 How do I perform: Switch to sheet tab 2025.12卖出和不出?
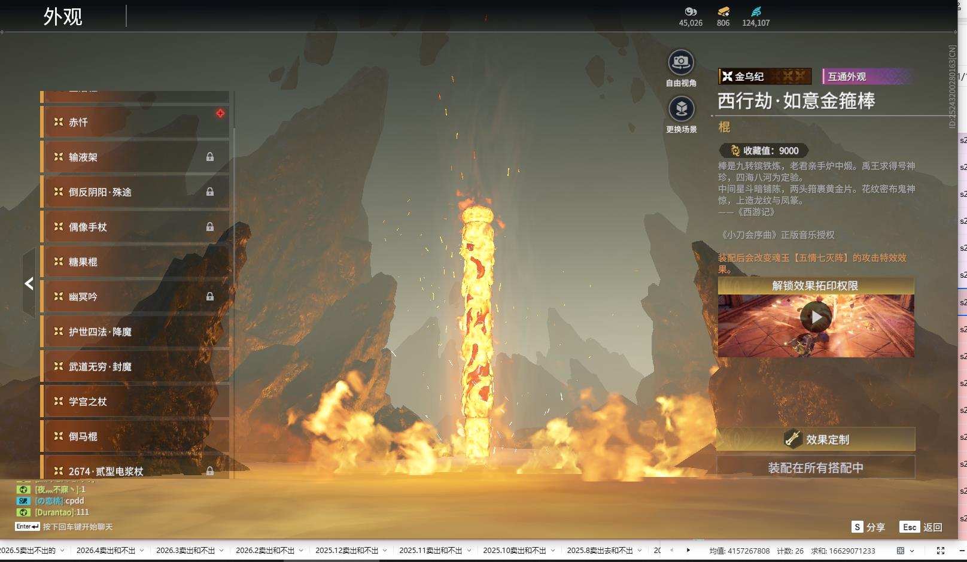347,551
